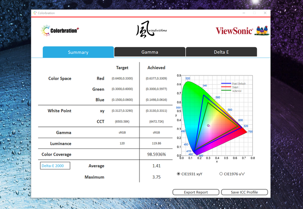Viewport: 303px width, 209px height.
Task: Switch to the Gamma tab
Action: pos(149,52)
